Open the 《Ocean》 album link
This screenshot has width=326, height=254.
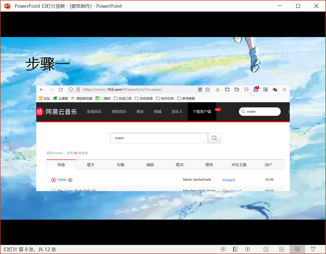coord(229,180)
